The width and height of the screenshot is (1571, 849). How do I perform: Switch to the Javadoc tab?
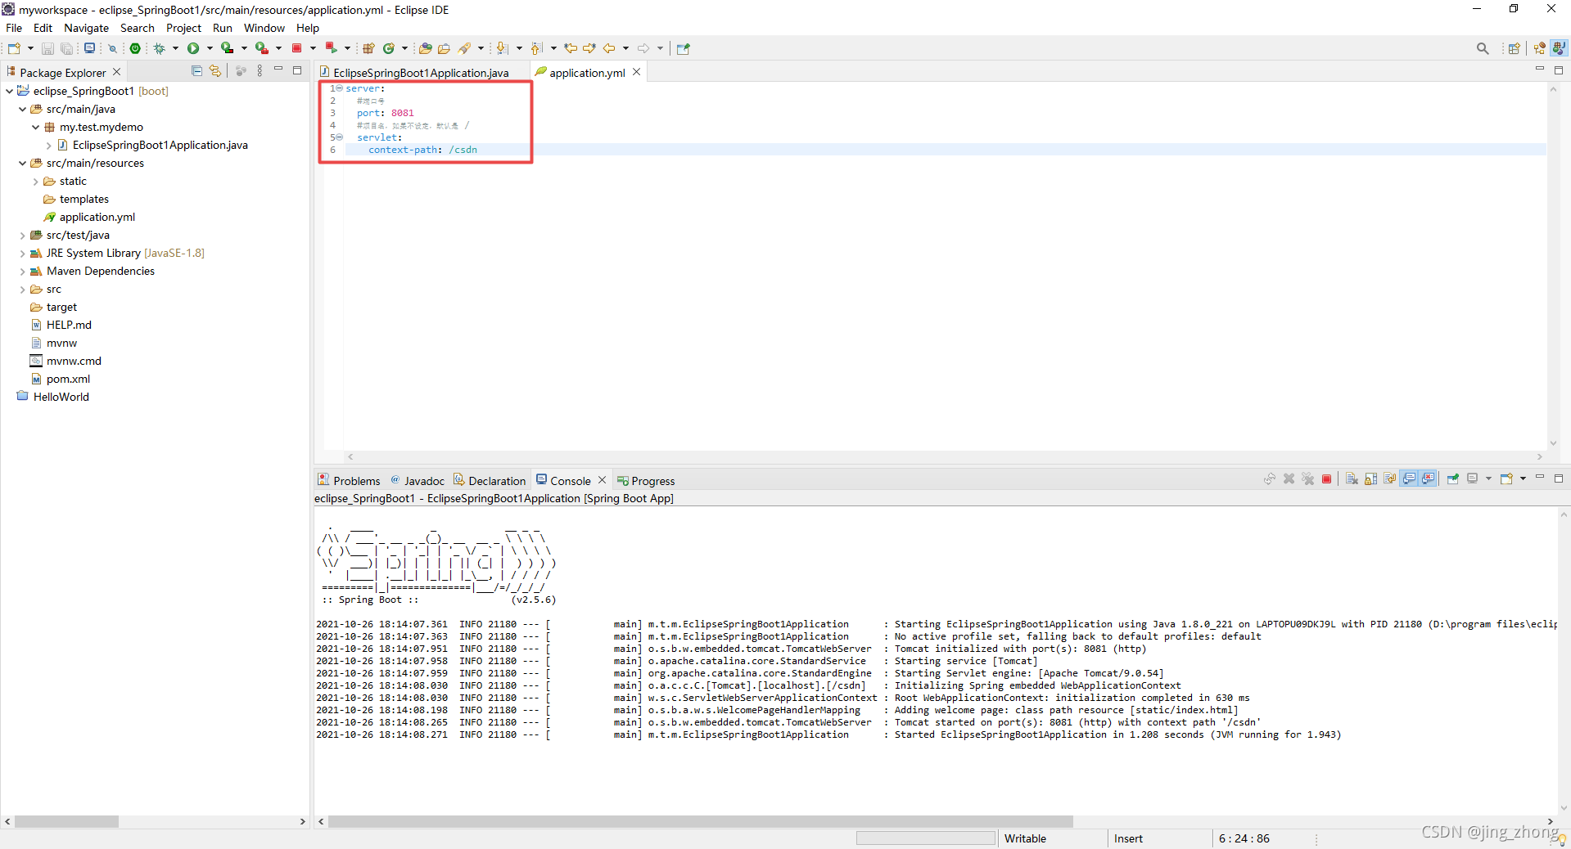(418, 480)
